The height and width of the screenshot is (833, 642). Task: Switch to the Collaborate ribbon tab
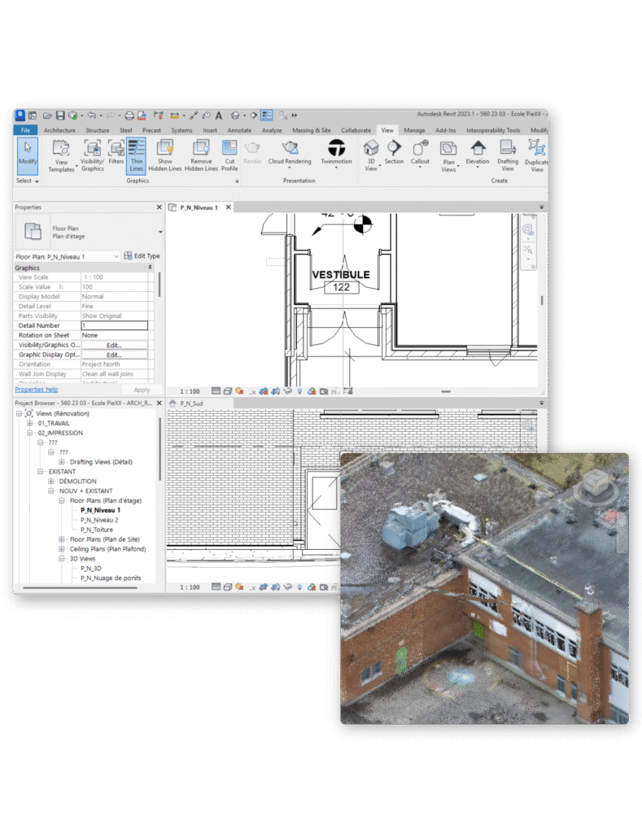356,130
